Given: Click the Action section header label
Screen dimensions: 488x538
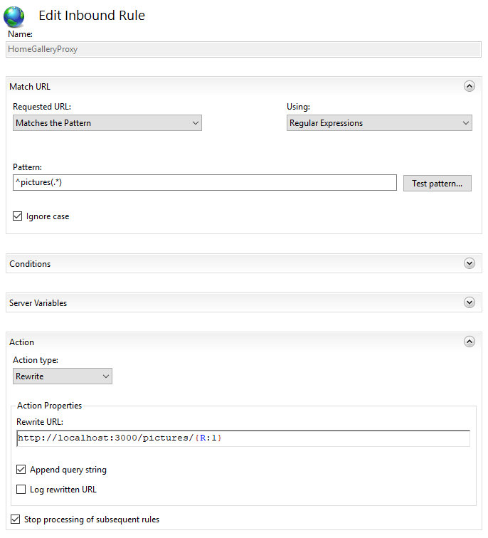Looking at the screenshot, I should 22,342.
